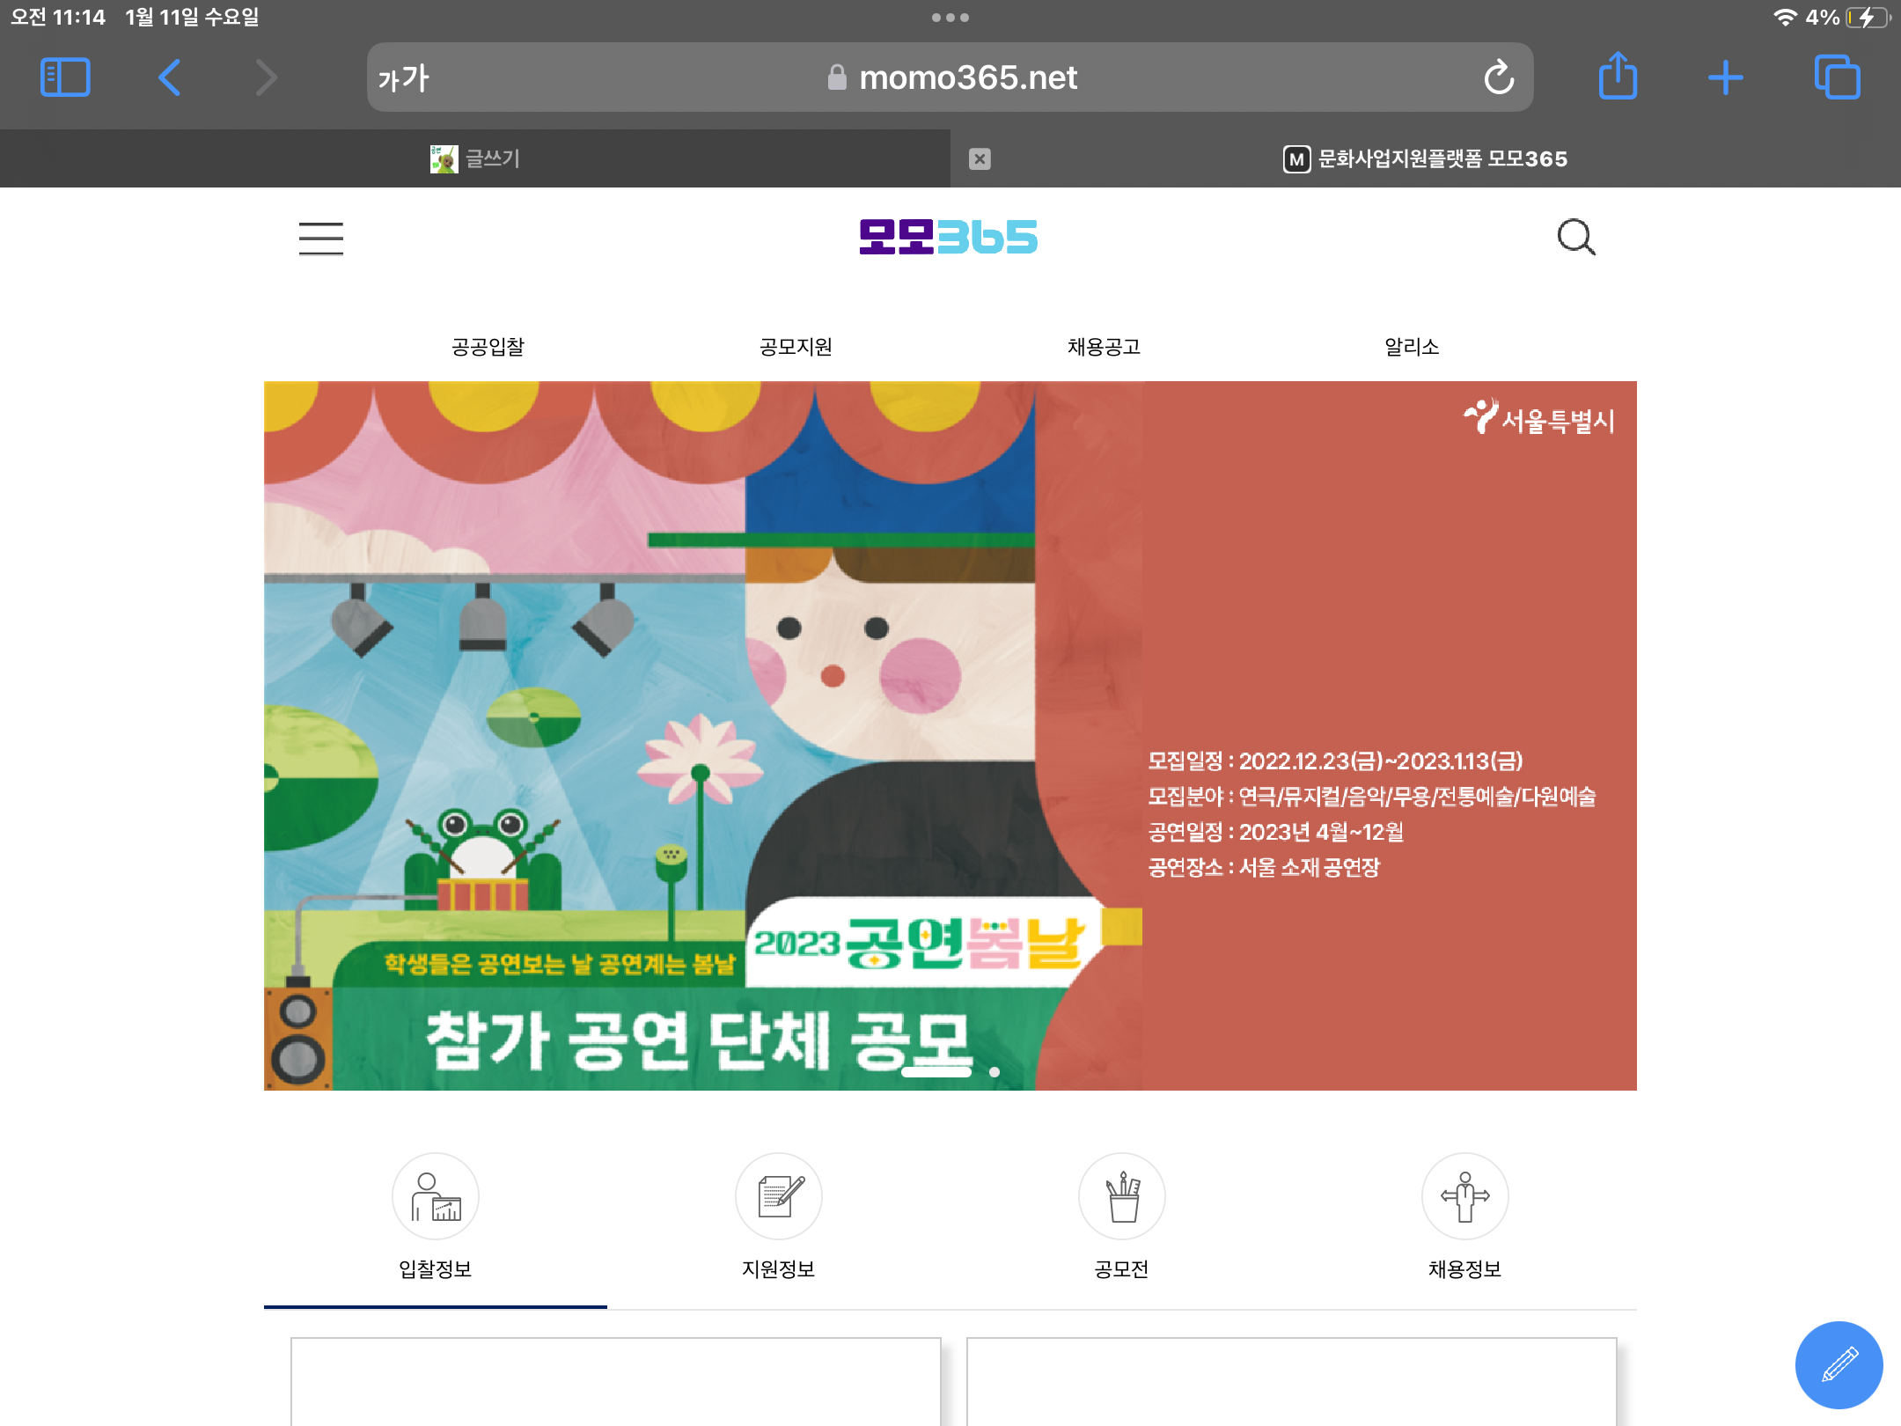Click the 채용정보 person icon

tap(1465, 1197)
